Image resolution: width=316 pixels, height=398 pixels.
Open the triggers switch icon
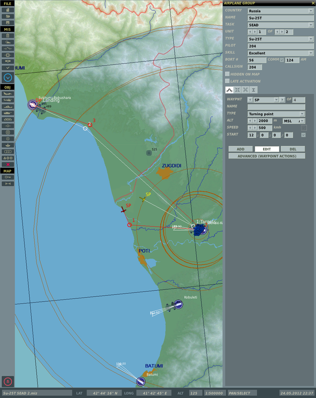(8, 48)
